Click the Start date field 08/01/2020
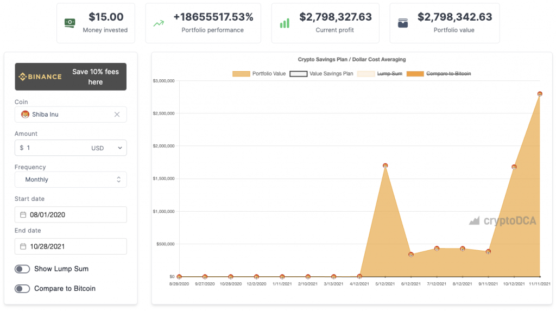This screenshot has width=556, height=311. click(71, 214)
